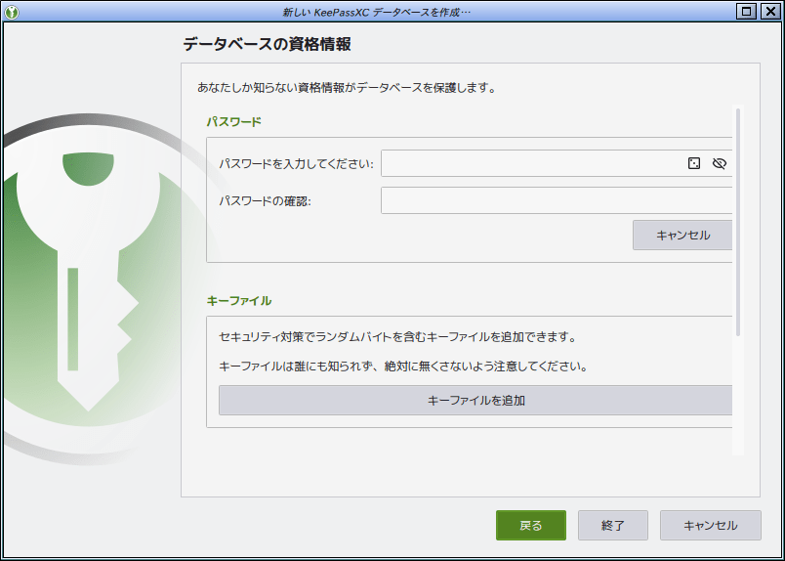Click the KeePassXC icon in the title bar
The height and width of the screenshot is (561, 785).
point(11,12)
